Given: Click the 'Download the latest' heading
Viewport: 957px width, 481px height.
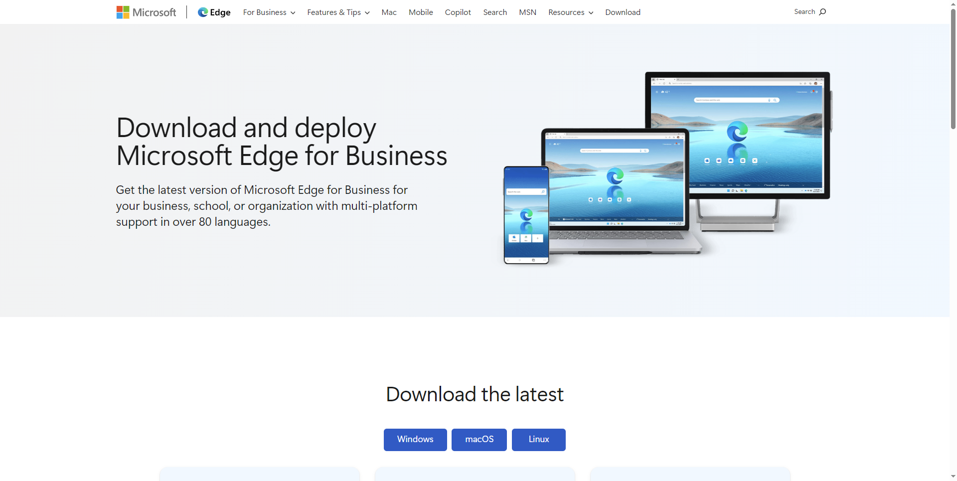Looking at the screenshot, I should [x=475, y=394].
